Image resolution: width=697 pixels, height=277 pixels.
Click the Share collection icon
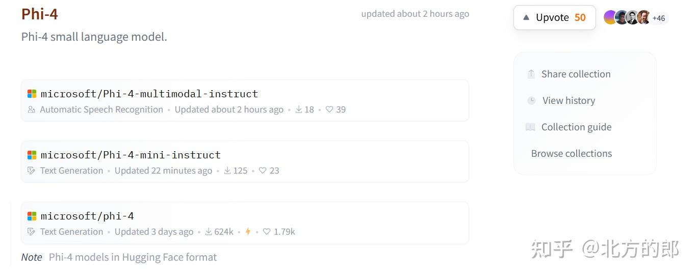tap(531, 74)
